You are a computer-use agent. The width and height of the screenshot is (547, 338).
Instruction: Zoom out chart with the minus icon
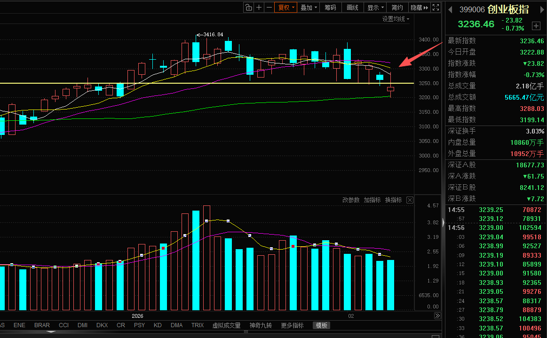click(269, 8)
